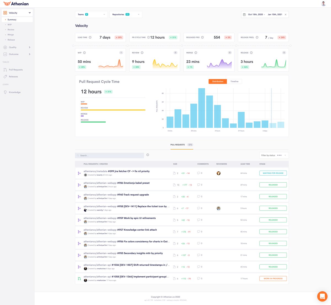Expand the Outcome sidebar section
The height and width of the screenshot is (305, 331).
pyautogui.click(x=30, y=54)
